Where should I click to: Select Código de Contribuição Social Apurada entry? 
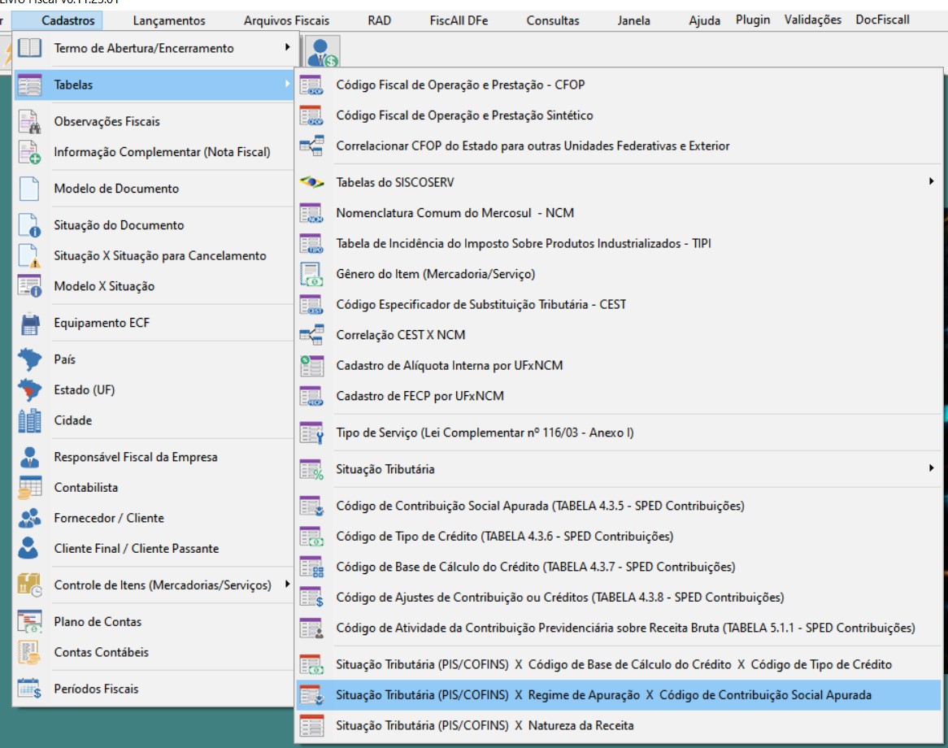tap(619, 506)
